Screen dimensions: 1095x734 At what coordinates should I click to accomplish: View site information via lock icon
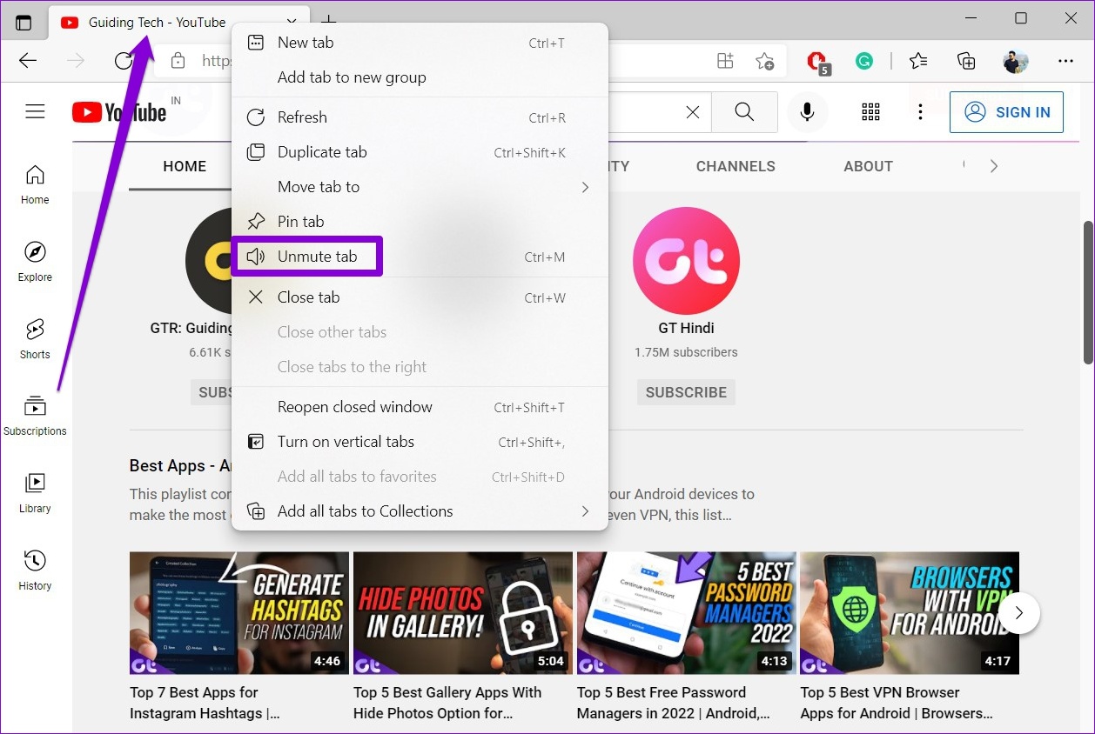[178, 61]
